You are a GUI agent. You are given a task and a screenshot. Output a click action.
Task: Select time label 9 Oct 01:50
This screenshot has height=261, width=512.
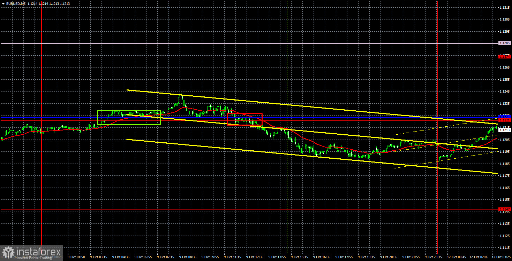[x=76, y=257]
